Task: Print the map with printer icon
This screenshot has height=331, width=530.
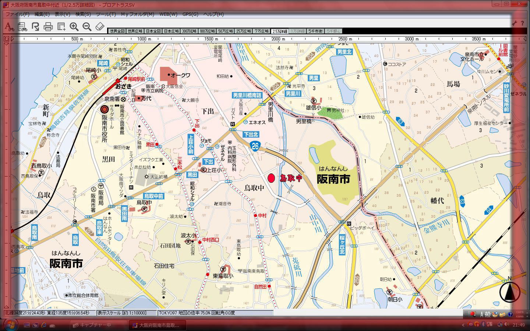Action: pyautogui.click(x=48, y=26)
